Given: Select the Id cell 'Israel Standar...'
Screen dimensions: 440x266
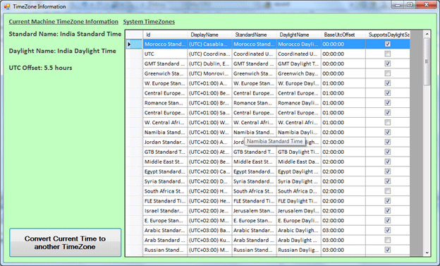Looking at the screenshot, I should (165, 211).
